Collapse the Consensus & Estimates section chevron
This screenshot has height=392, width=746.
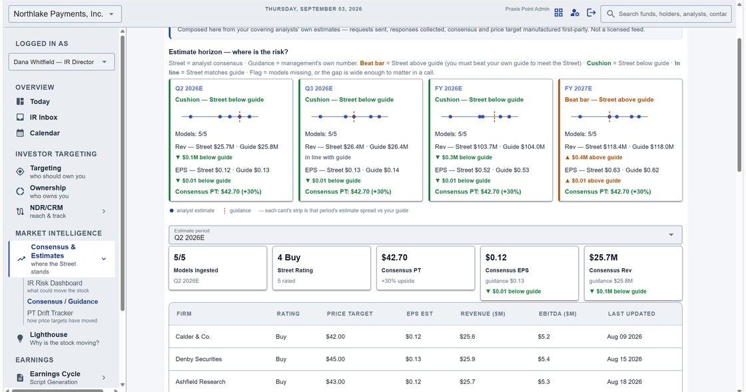[104, 259]
